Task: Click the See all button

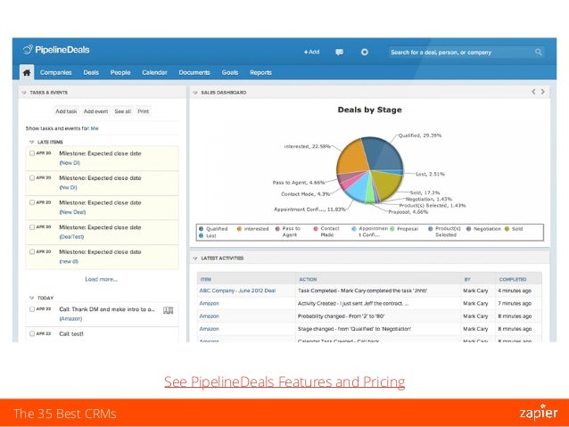Action: [123, 111]
